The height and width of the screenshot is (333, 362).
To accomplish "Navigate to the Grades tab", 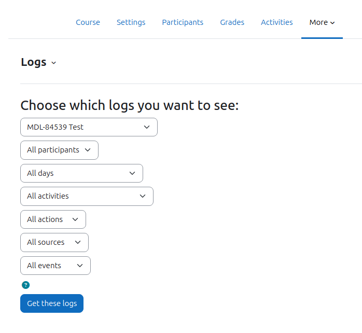I will click(x=232, y=22).
